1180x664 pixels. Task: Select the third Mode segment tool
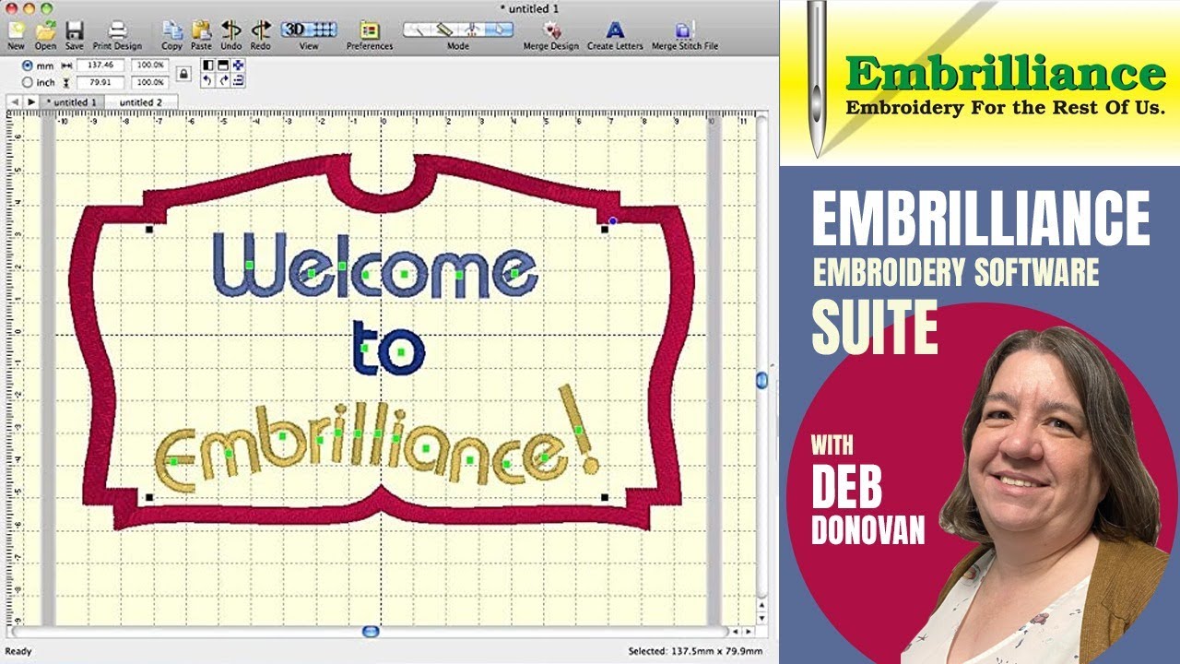pos(471,30)
